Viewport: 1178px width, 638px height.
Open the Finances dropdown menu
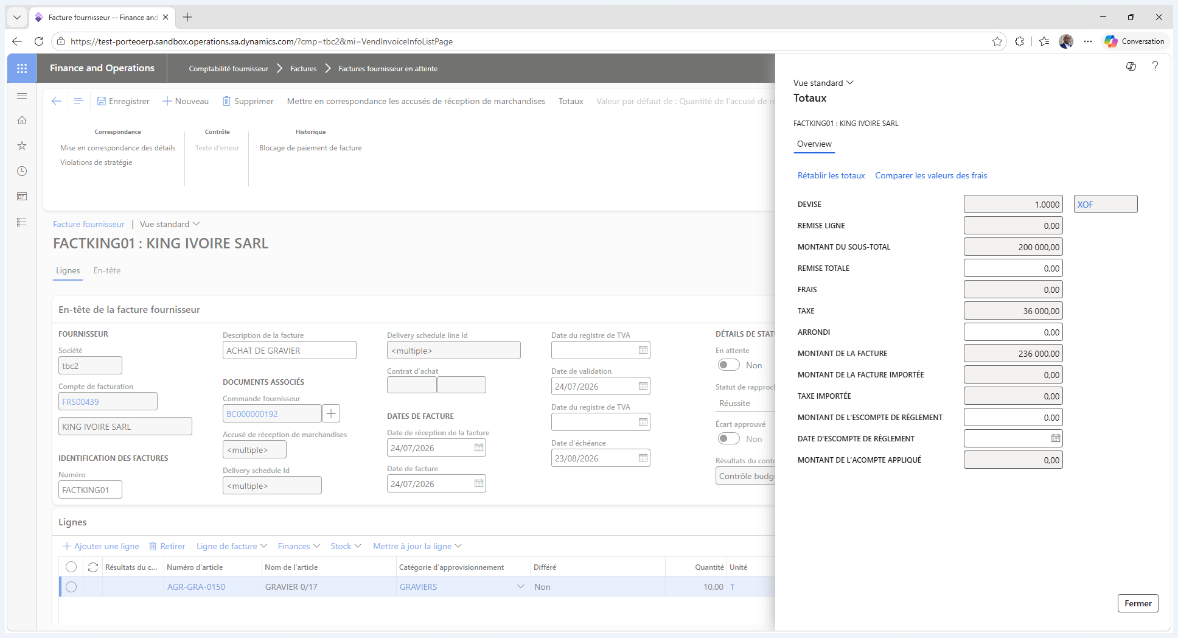pyautogui.click(x=299, y=546)
